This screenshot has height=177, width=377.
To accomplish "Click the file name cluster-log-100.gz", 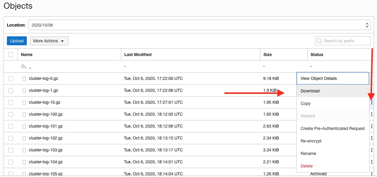I will pyautogui.click(x=46, y=114).
